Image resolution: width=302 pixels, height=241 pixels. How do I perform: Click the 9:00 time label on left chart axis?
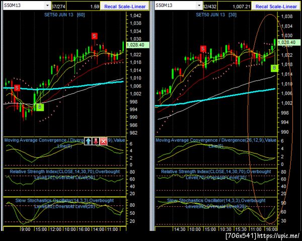point(26,229)
